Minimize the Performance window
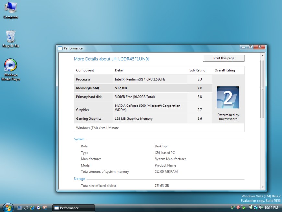 [x=243, y=47]
